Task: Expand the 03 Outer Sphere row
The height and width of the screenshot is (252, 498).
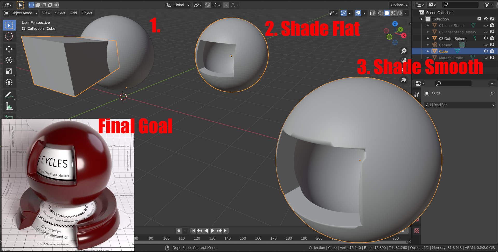Action: (428, 38)
